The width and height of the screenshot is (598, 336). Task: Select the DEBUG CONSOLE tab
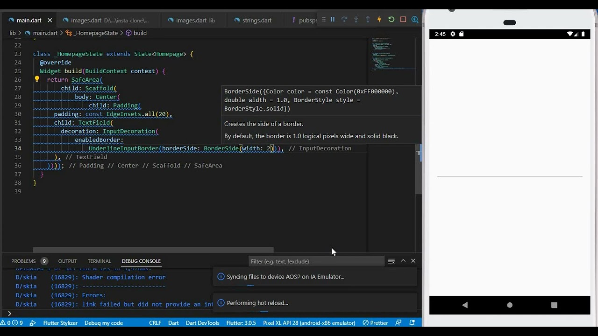point(141,261)
